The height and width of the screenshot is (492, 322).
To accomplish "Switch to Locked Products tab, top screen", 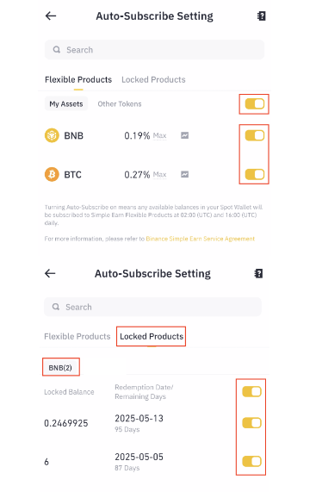I will (153, 79).
